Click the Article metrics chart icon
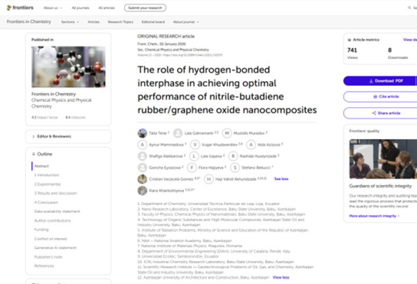 [x=349, y=40]
